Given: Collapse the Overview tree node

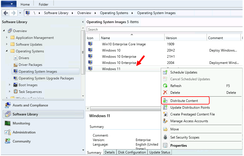Looking at the screenshot, I should point(4,31).
